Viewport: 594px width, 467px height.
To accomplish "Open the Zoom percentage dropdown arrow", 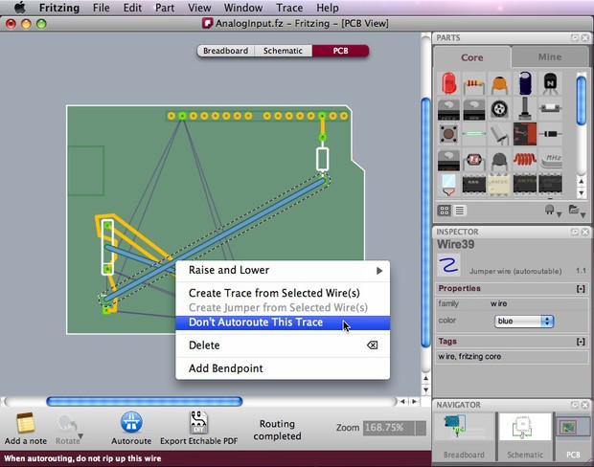I will (x=421, y=428).
